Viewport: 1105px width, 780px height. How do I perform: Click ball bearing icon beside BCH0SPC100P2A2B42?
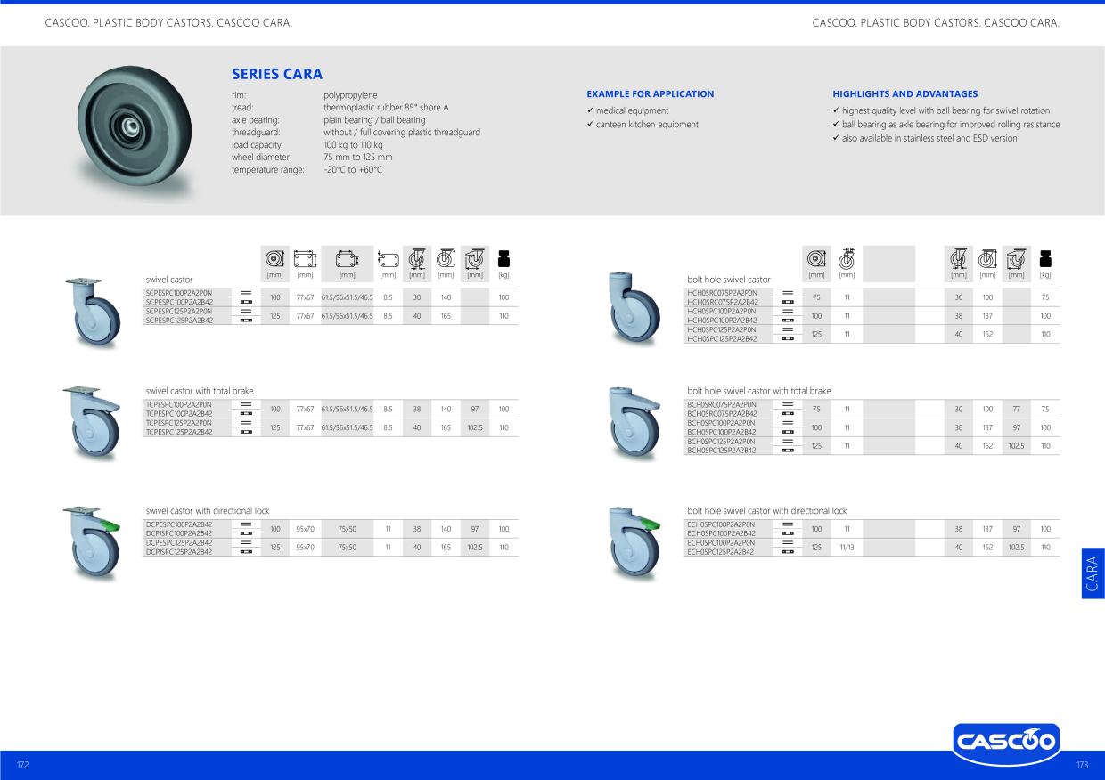pyautogui.click(x=788, y=432)
